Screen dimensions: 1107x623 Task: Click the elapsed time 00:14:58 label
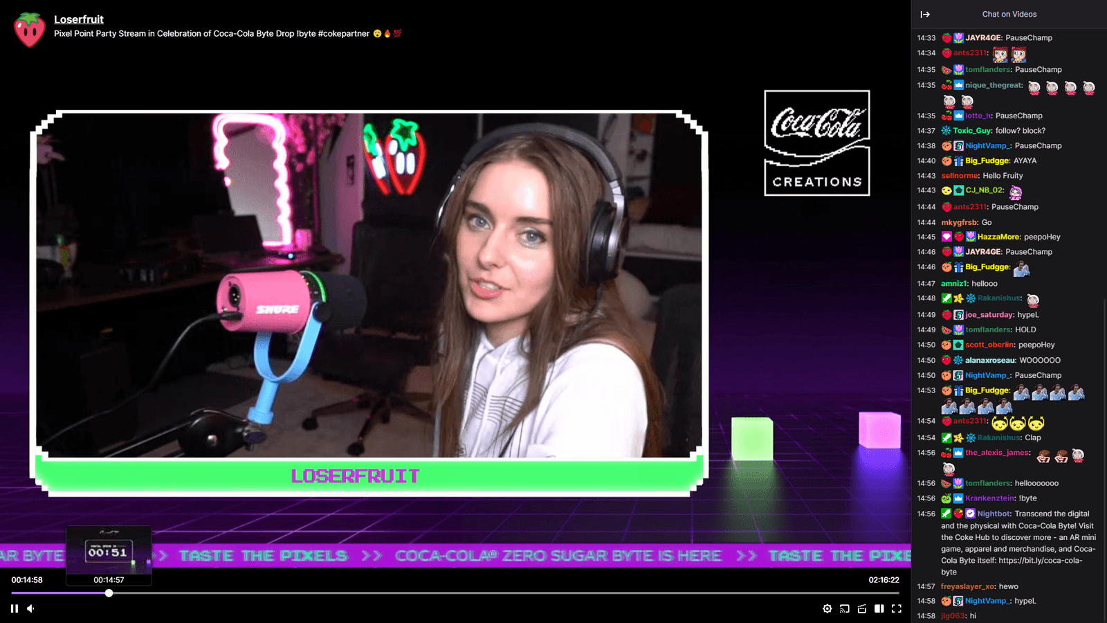[27, 580]
